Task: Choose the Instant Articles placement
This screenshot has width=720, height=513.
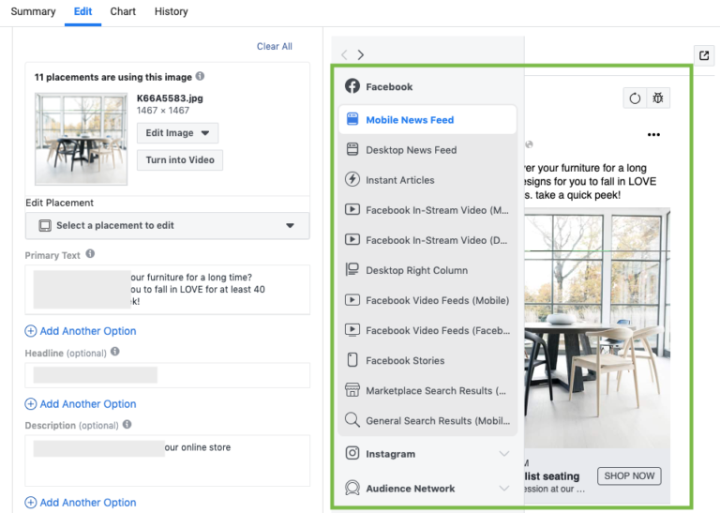Action: [427, 179]
